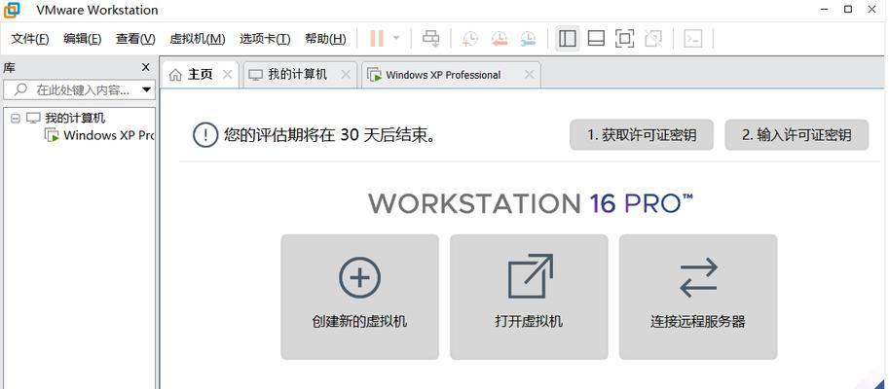Click the home icon on 主页 tab

point(176,75)
